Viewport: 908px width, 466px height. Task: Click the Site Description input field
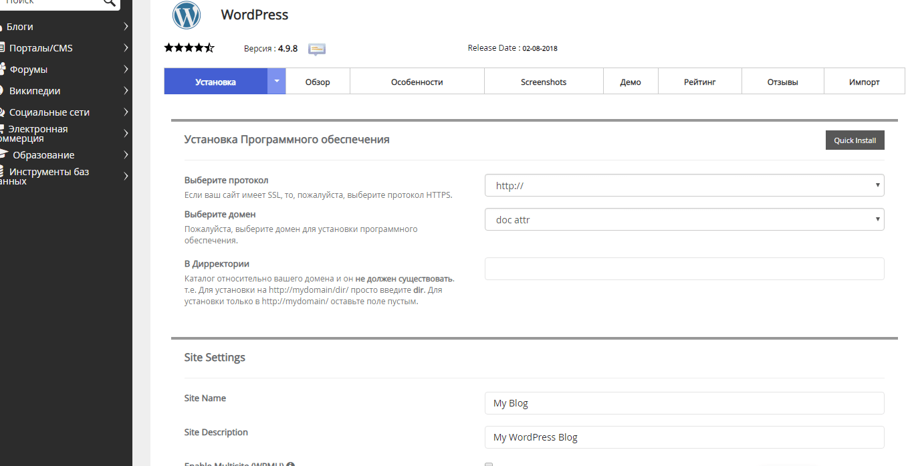[684, 437]
